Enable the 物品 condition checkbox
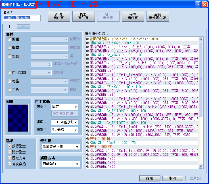This screenshot has height=184, width=209. click(9, 81)
